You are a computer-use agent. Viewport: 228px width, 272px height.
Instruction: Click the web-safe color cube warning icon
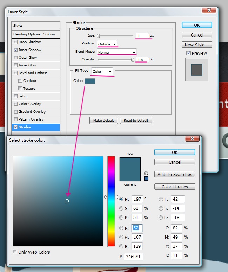146,173
